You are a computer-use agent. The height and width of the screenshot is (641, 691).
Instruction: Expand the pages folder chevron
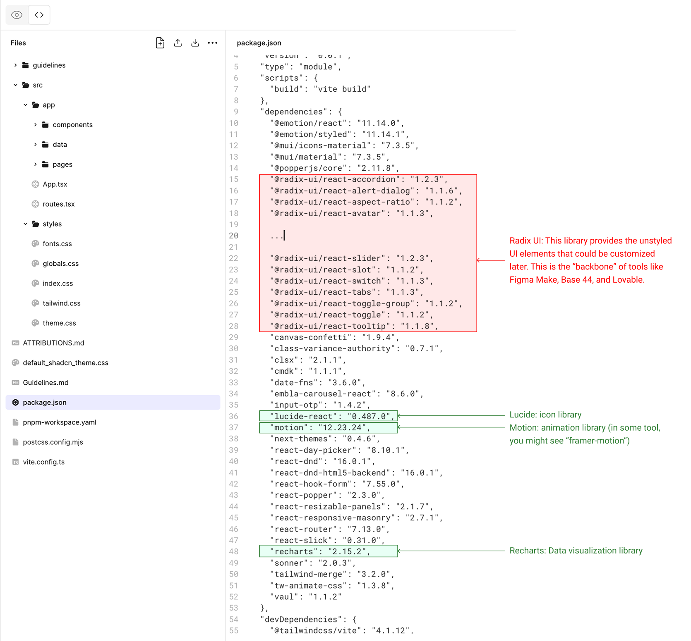coord(35,164)
